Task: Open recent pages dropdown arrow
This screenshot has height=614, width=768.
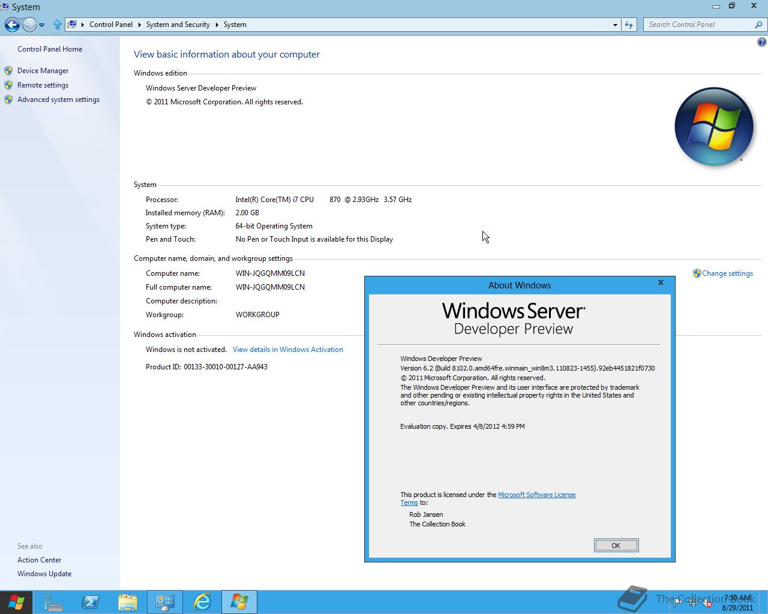Action: point(42,25)
